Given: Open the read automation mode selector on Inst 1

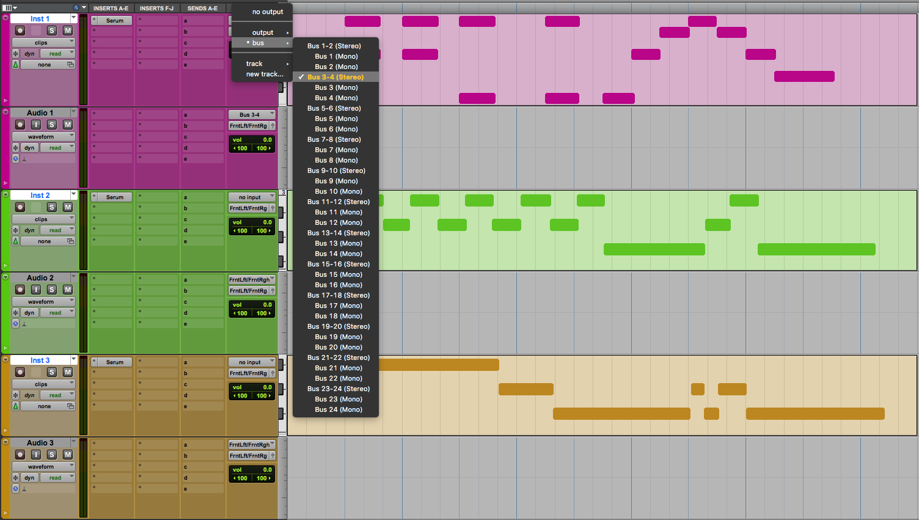Looking at the screenshot, I should (58, 54).
